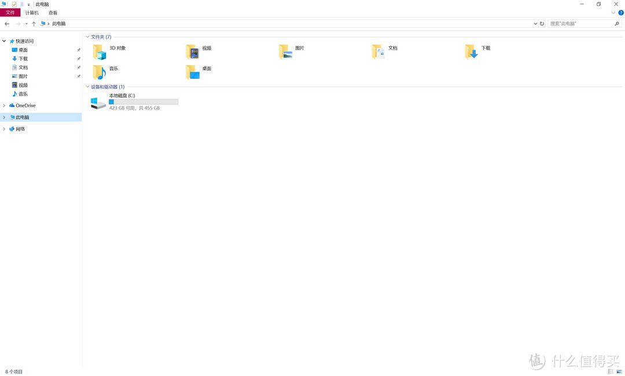Open the 桌面 folder in main pane
Screen dimensions: 625x376
coord(198,72)
